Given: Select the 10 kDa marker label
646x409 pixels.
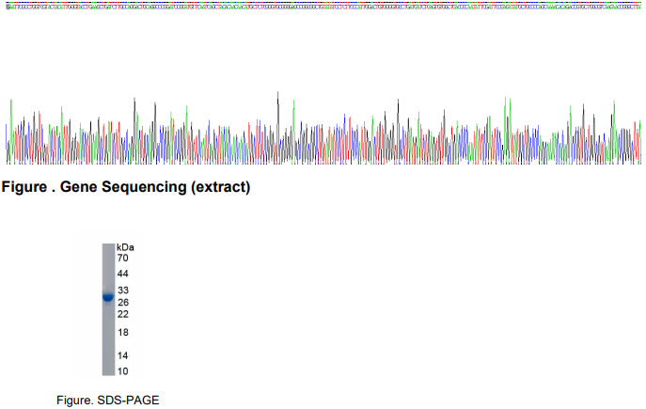Looking at the screenshot, I should click(x=123, y=371).
